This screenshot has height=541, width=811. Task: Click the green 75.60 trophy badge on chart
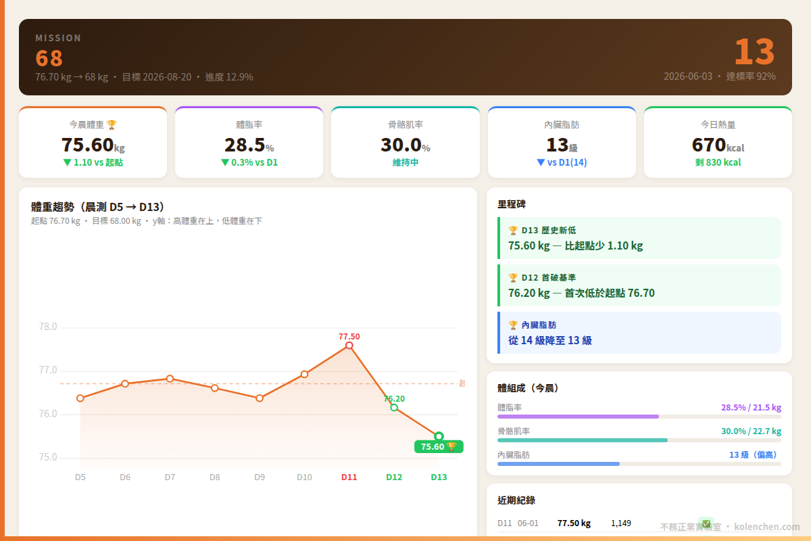pyautogui.click(x=439, y=446)
